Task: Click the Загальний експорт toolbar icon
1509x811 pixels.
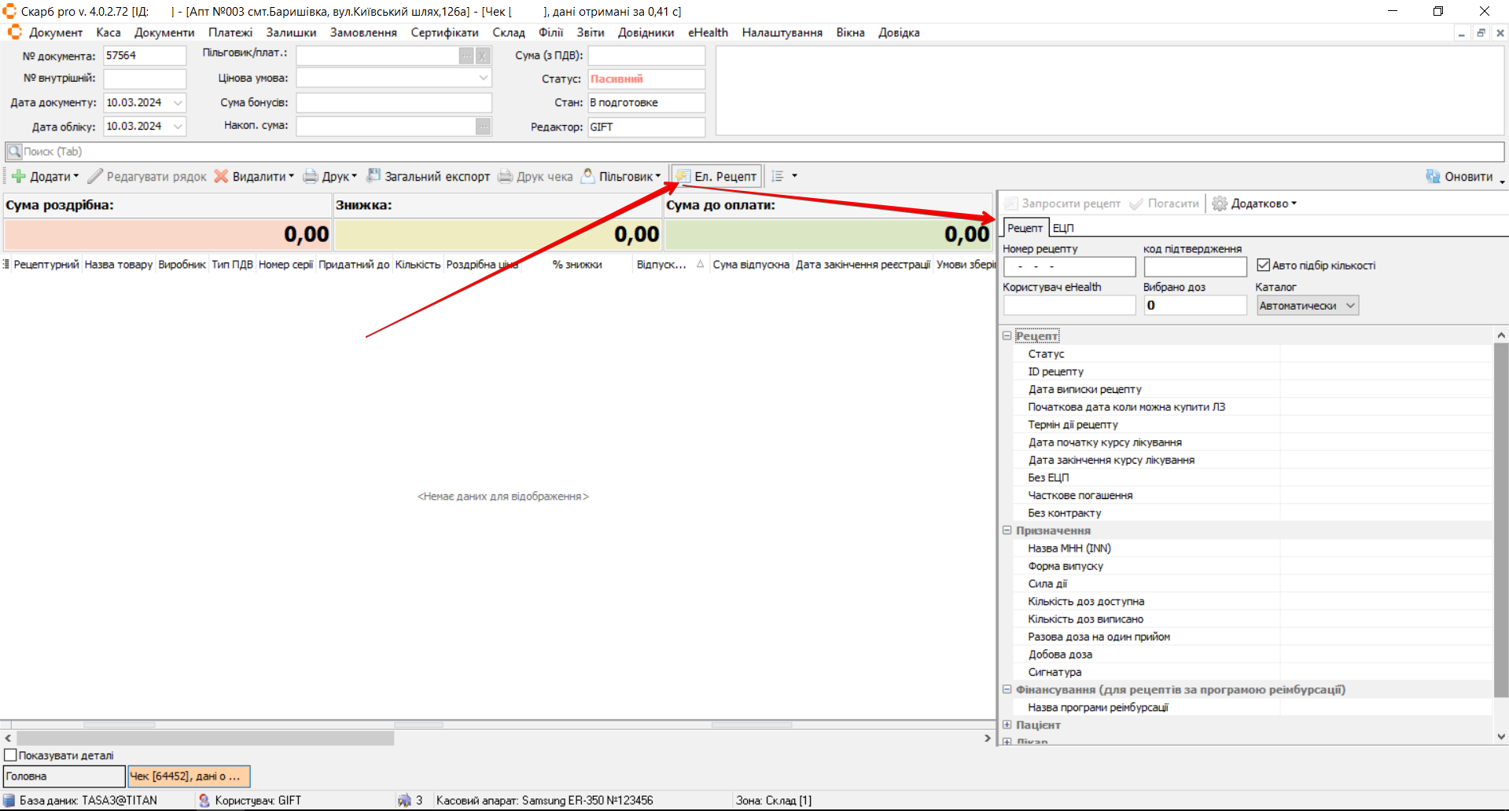Action: coord(374,176)
